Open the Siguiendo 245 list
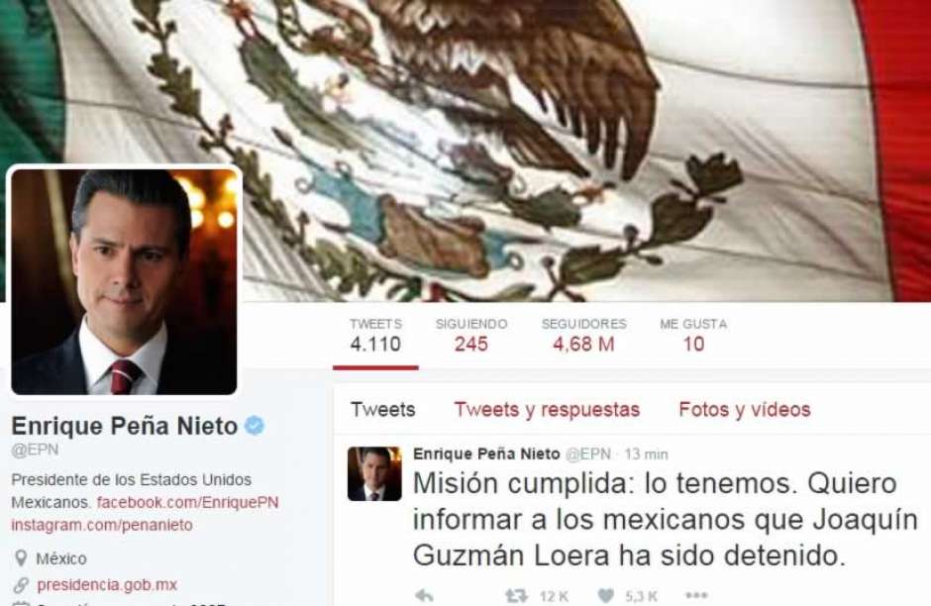Screen dimensions: 931x606 pos(471,336)
